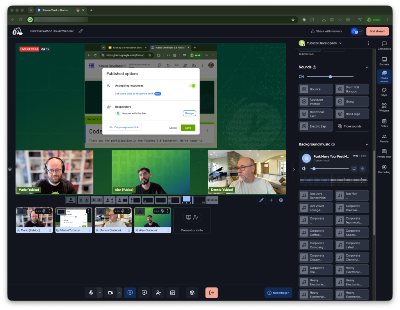
Task: Collapse the Background music section
Action: [367, 144]
